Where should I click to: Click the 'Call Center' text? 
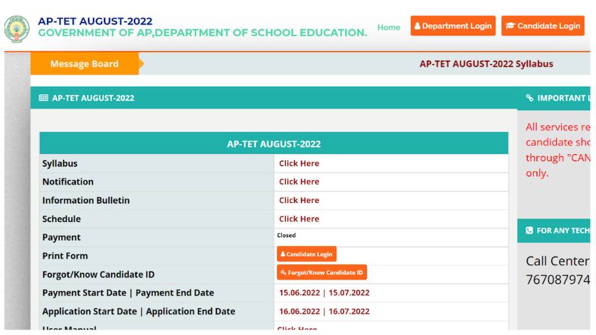(557, 261)
